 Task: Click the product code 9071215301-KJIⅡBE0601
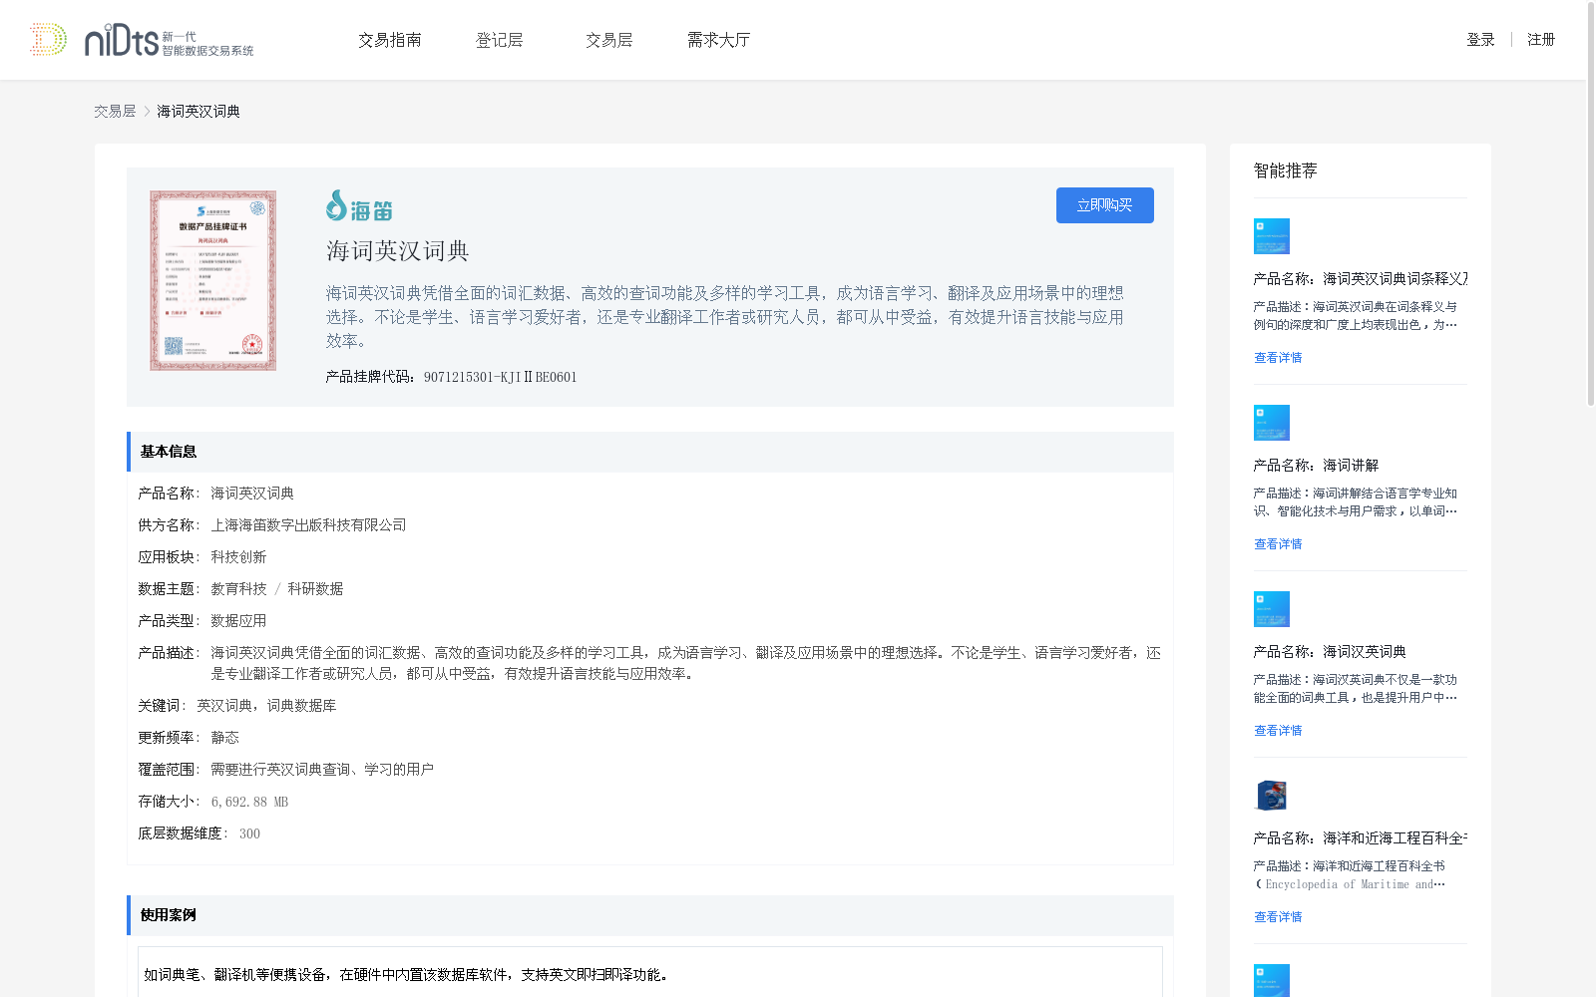(500, 377)
